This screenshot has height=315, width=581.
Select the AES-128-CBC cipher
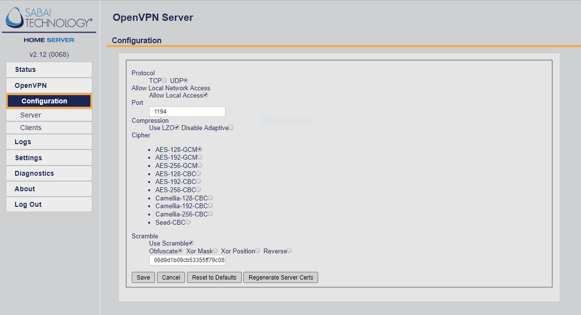pyautogui.click(x=198, y=173)
